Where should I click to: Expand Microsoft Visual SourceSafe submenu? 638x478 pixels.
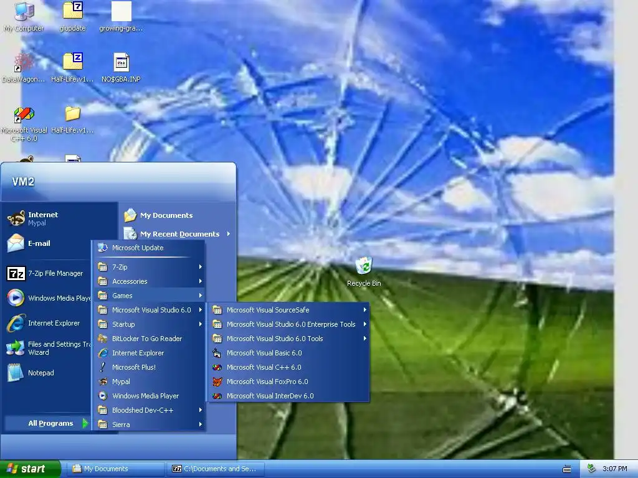(288, 310)
